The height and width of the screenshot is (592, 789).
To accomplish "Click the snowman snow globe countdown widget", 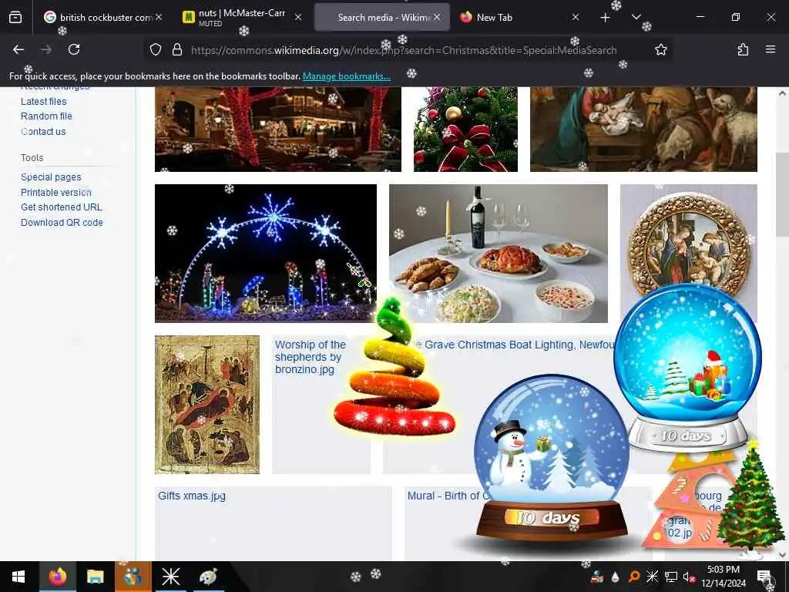I will (551, 458).
